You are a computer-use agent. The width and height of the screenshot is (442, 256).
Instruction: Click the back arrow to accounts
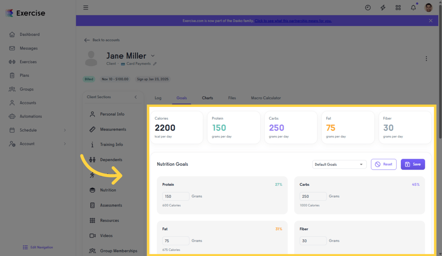pos(87,40)
